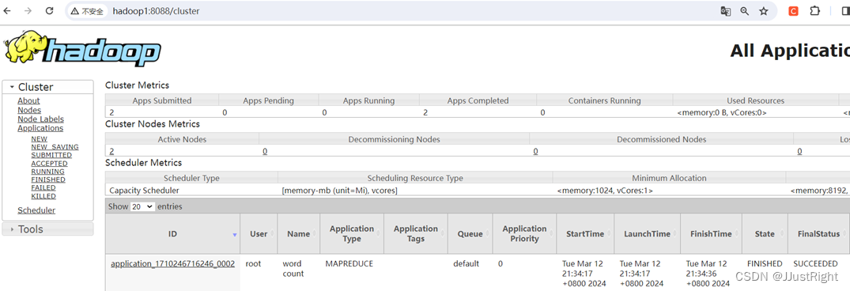
Task: Click the Hadoop elephant logo
Action: click(x=82, y=49)
